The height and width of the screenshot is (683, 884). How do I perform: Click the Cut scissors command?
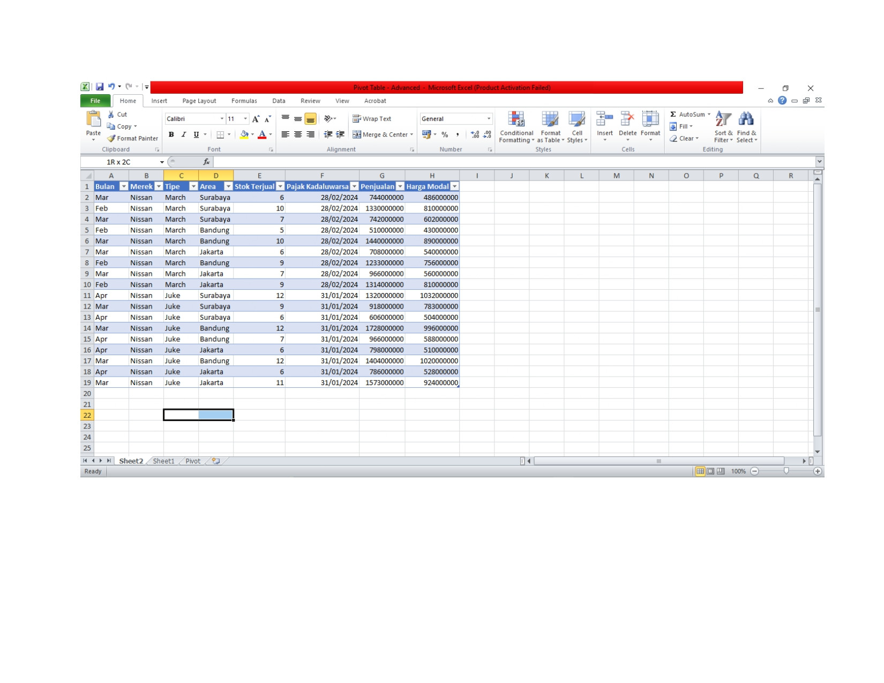[117, 115]
